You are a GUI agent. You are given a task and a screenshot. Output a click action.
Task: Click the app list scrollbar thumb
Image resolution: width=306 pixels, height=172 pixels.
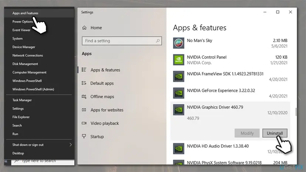(x=296, y=112)
